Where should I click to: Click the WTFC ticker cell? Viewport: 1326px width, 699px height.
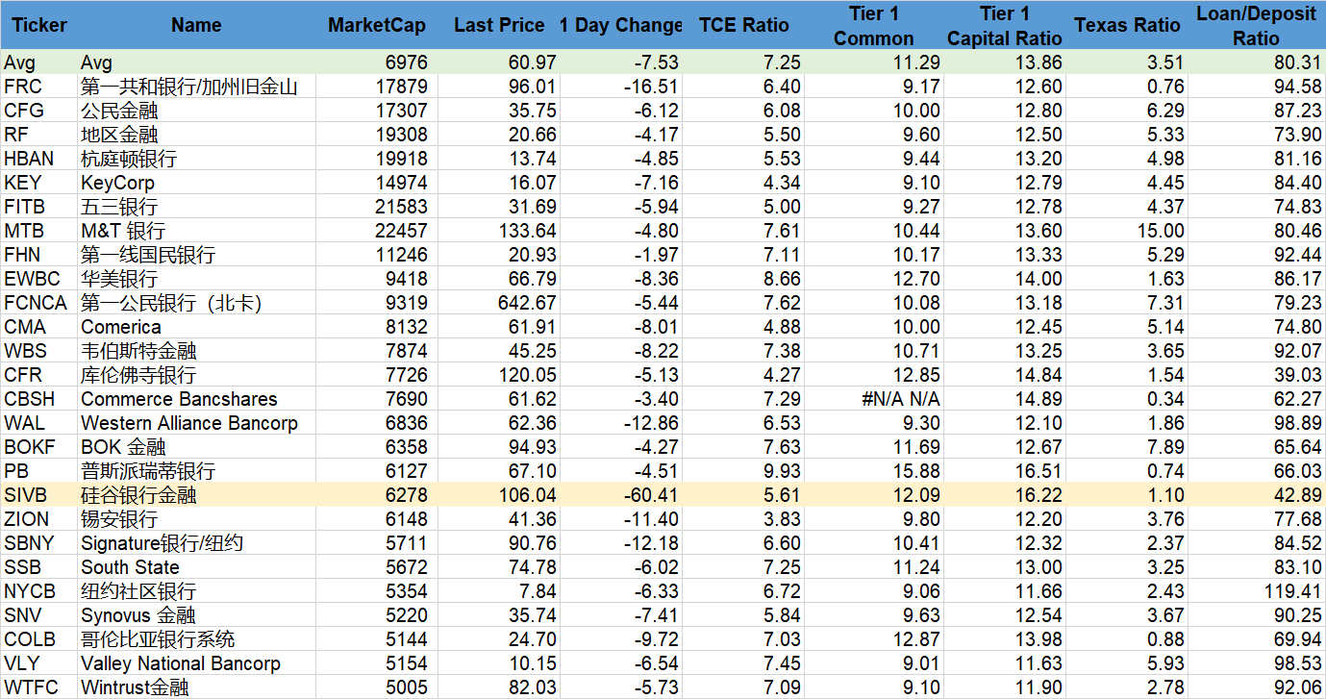click(39, 687)
